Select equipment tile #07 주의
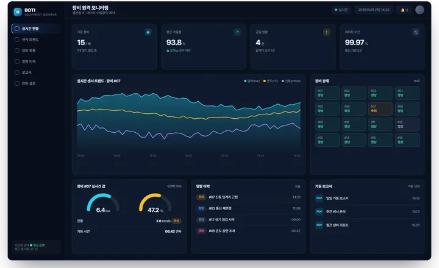The height and width of the screenshot is (268, 439). [380, 108]
